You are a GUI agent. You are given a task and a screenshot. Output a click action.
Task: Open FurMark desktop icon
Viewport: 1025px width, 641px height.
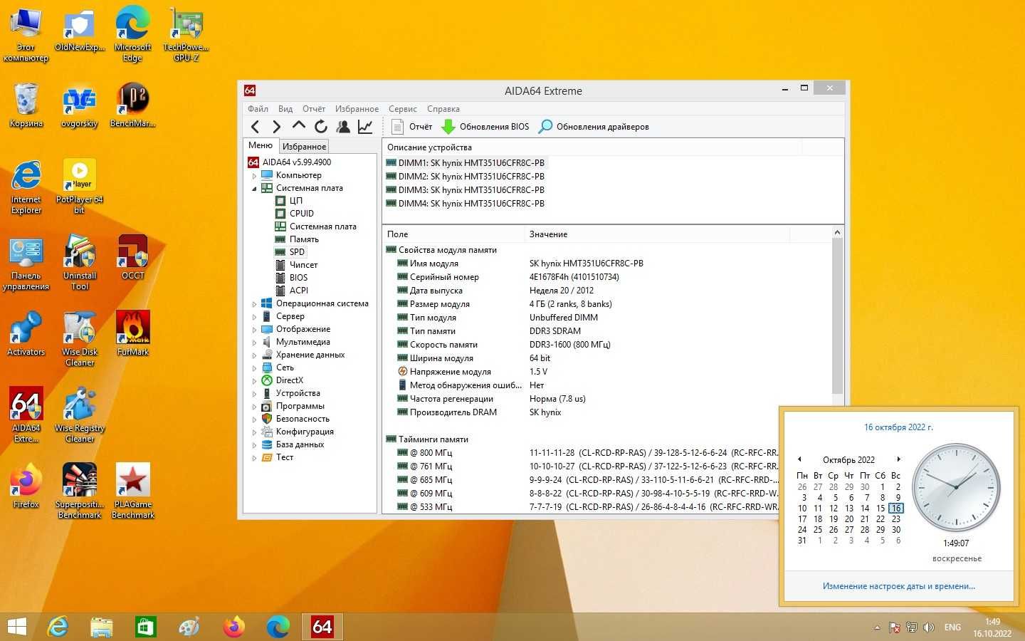pyautogui.click(x=133, y=333)
